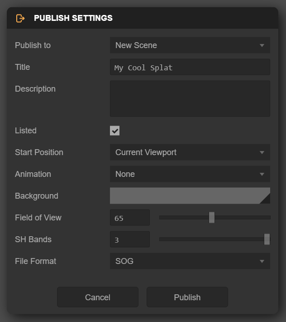Click the arrow on New Scene dropdown
Viewport: 286px width, 322px height.
(x=262, y=45)
